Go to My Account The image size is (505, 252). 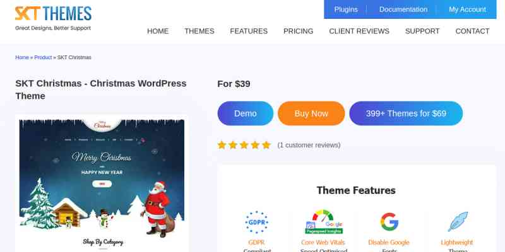(x=467, y=9)
